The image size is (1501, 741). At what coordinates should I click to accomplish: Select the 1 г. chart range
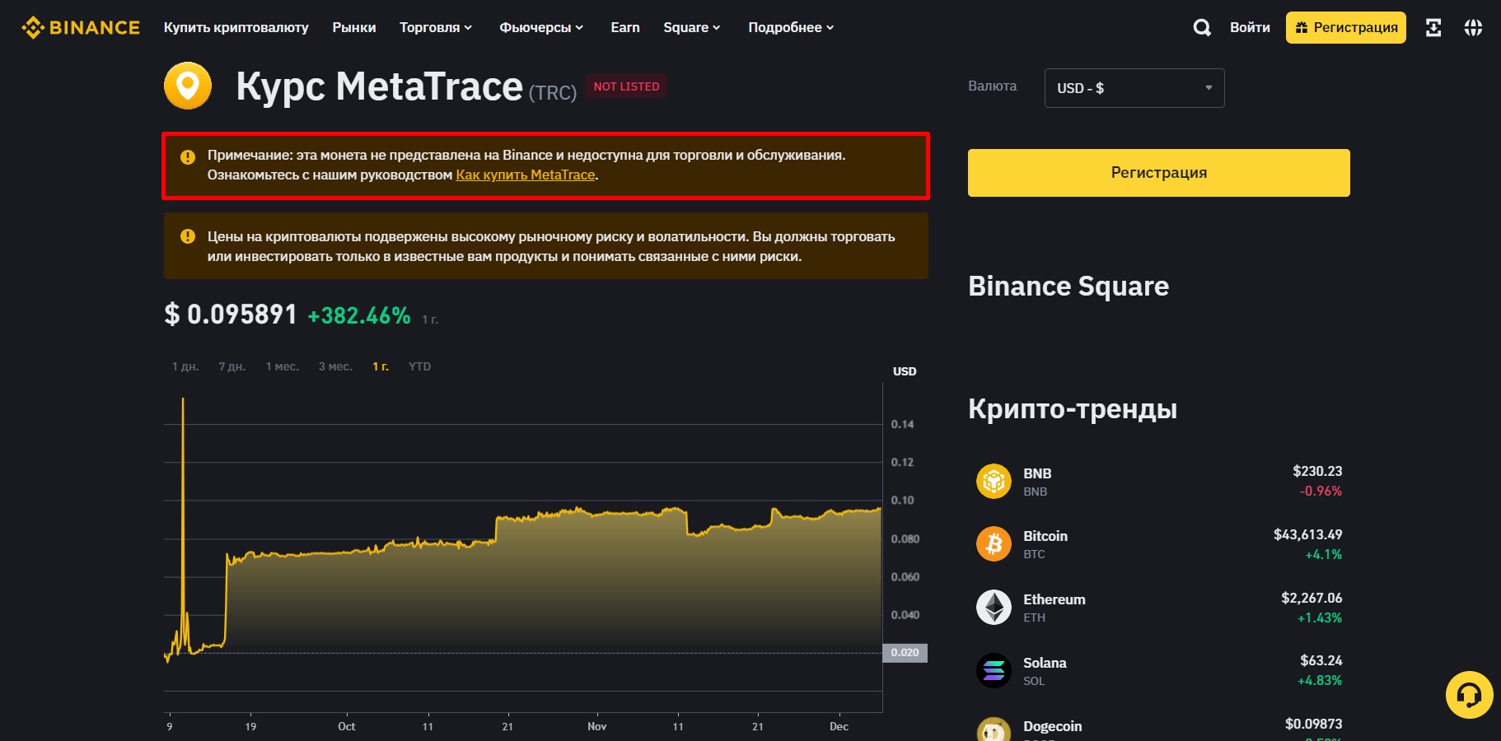[381, 366]
